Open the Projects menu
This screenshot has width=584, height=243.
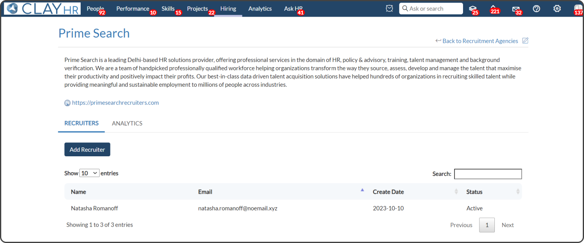tap(198, 9)
